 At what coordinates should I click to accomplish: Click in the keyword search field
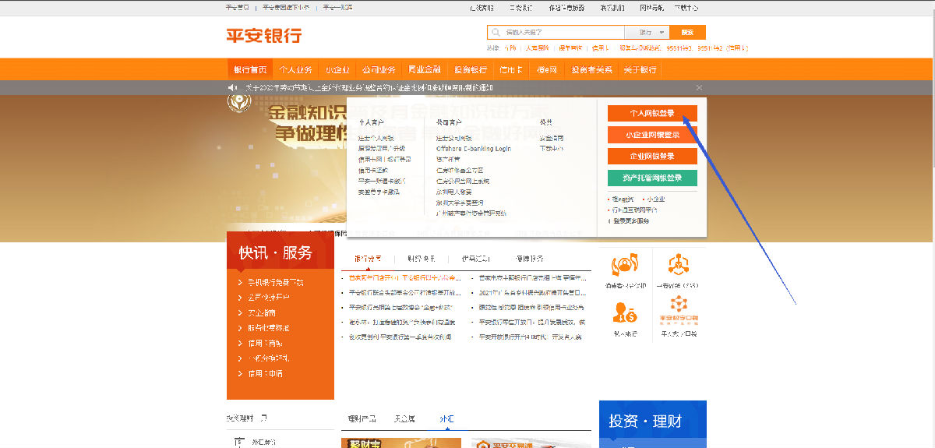[x=556, y=33]
